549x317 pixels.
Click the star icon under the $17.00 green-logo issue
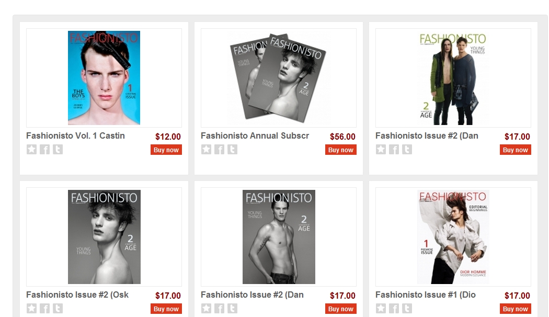pyautogui.click(x=381, y=150)
